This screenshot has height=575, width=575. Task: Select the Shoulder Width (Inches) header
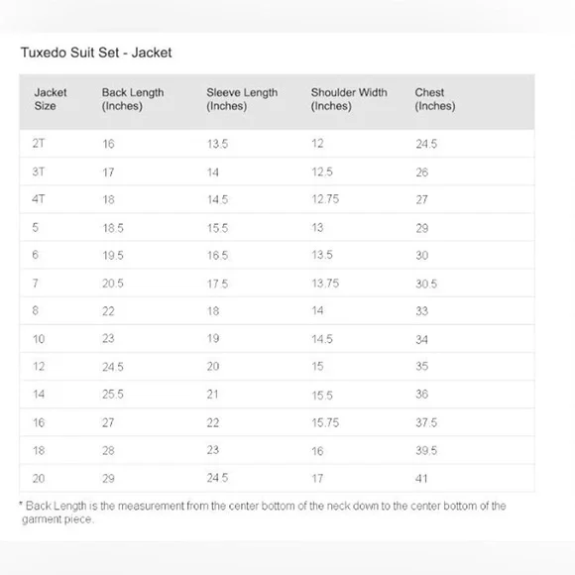pyautogui.click(x=349, y=99)
